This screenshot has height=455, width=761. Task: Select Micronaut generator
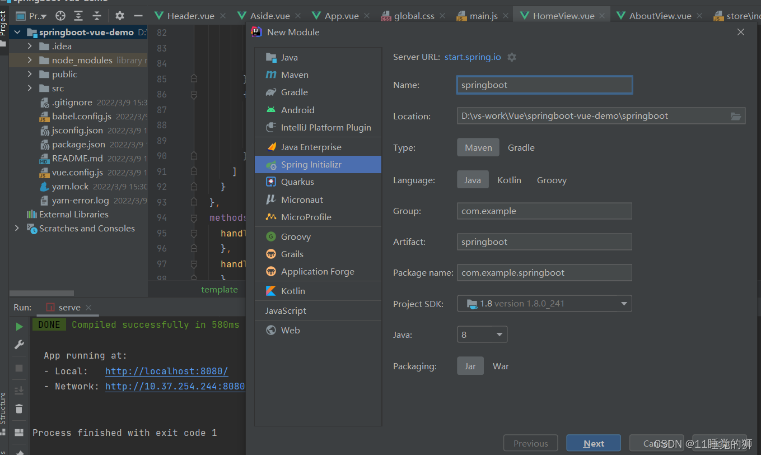pyautogui.click(x=318, y=199)
